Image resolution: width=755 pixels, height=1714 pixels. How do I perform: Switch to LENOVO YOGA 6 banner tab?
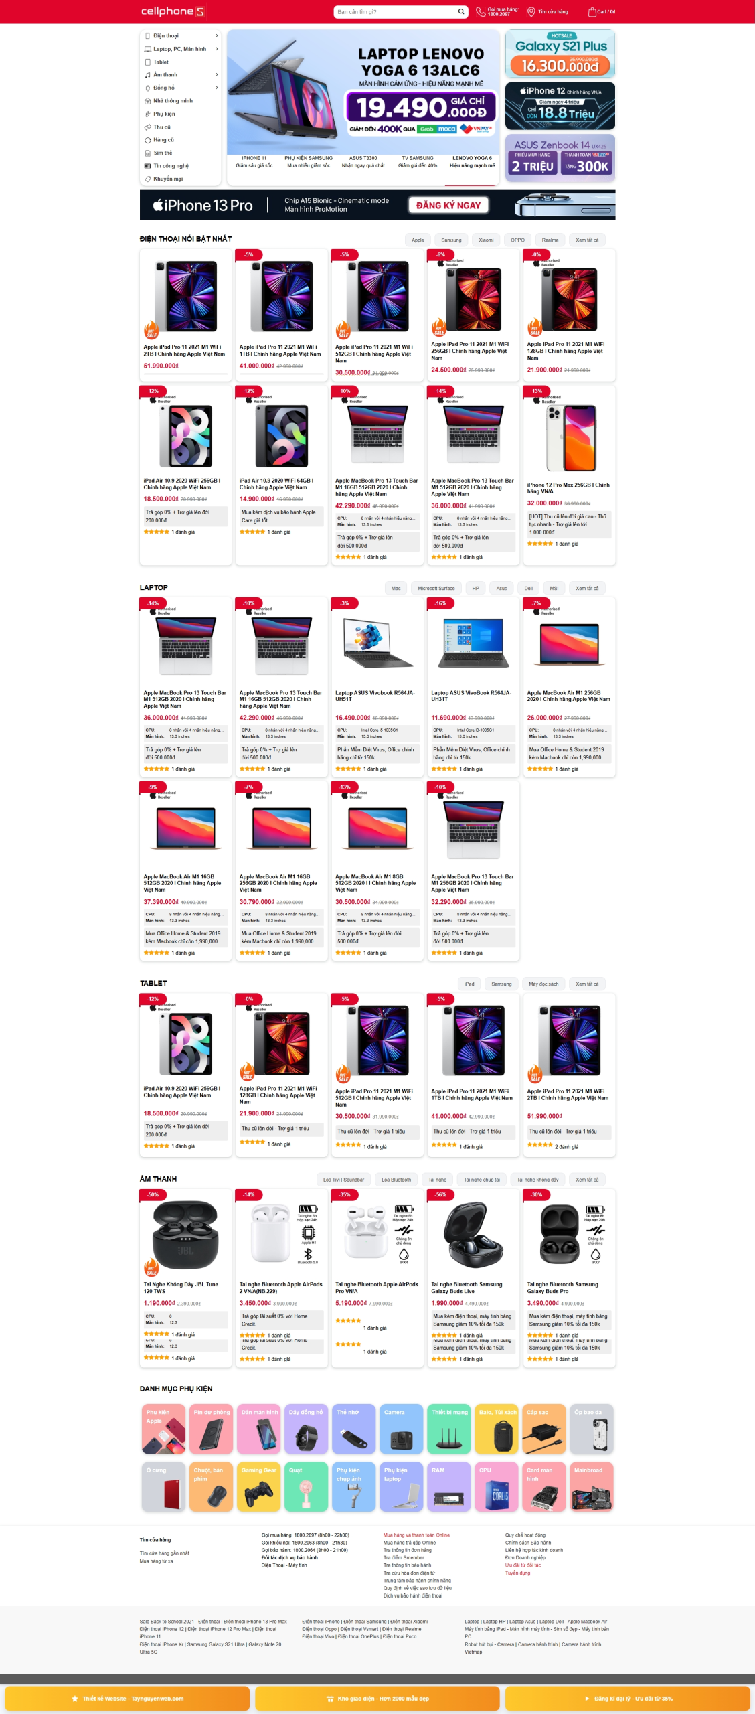pyautogui.click(x=473, y=162)
